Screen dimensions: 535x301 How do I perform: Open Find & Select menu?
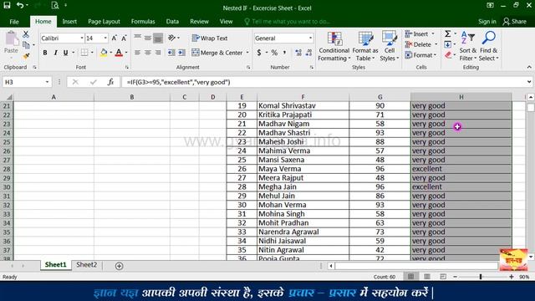tap(488, 47)
